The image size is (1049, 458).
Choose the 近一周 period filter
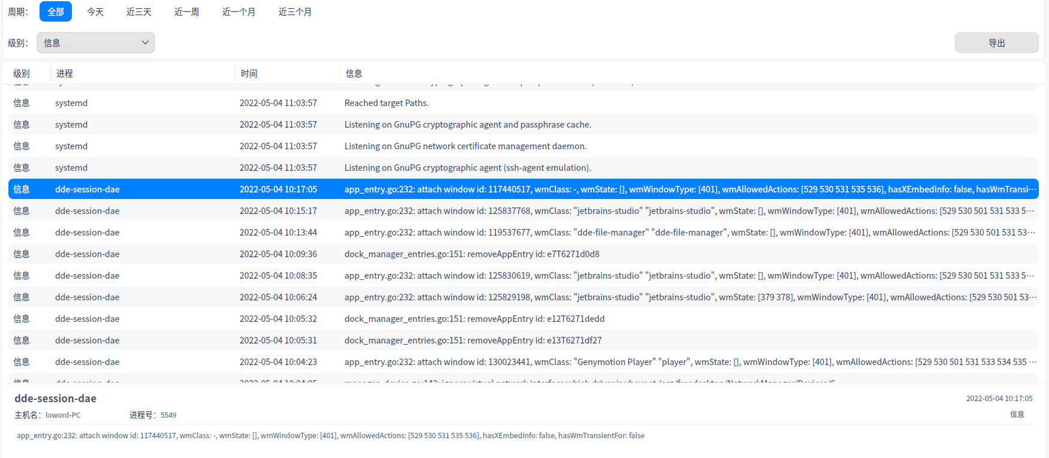coord(186,12)
